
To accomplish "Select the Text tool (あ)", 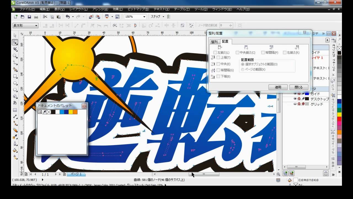I will (x=15, y=103).
